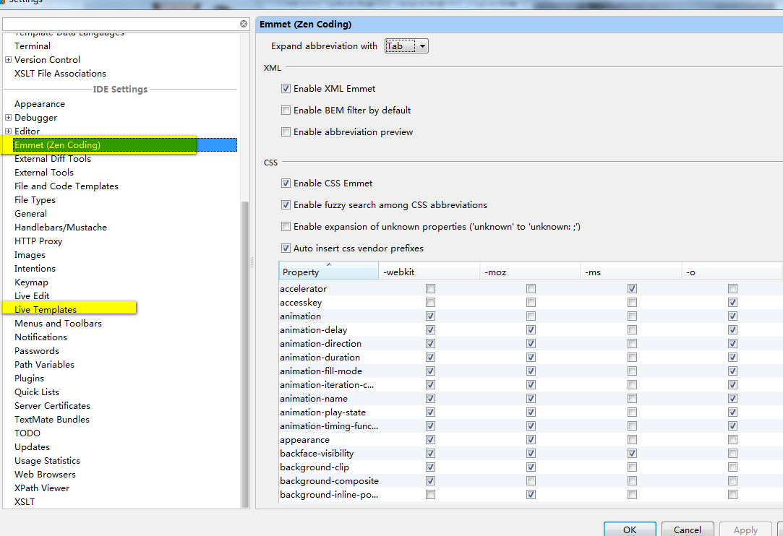
Task: Toggle Enable XML Emmet checkbox
Action: click(286, 88)
